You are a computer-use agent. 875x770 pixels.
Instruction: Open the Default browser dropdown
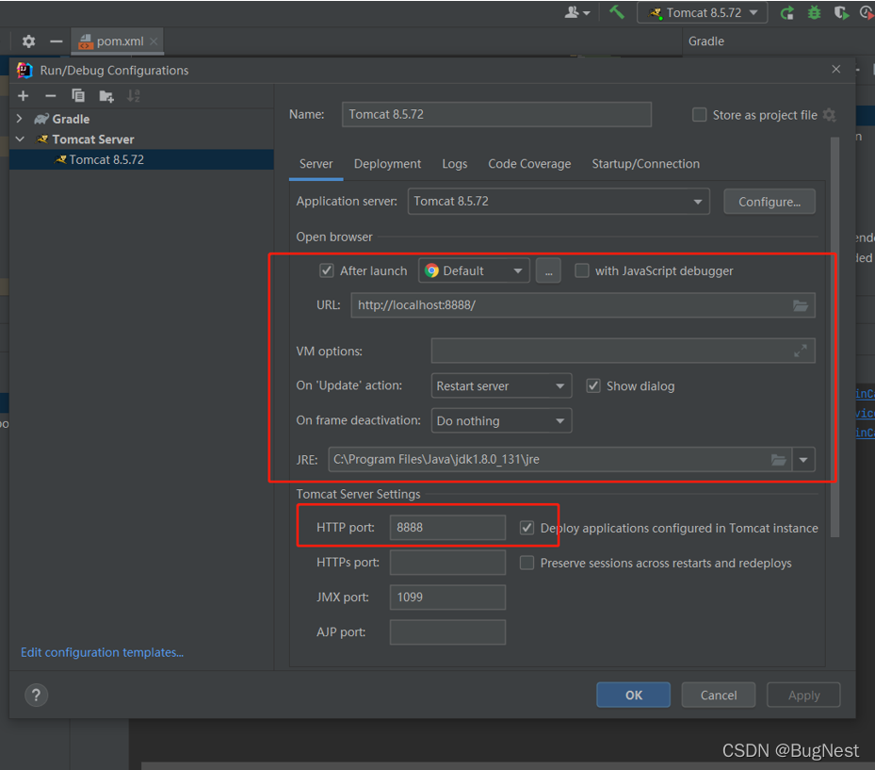pos(474,270)
